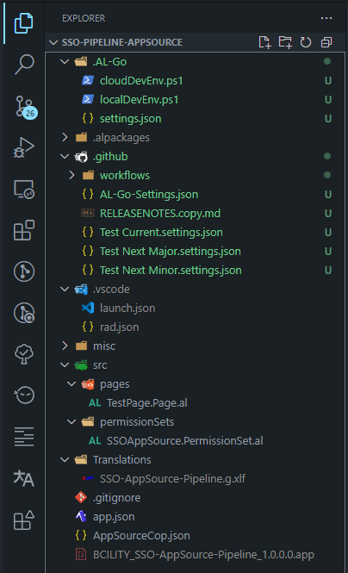Open localDevEnv.ps1 file
The width and height of the screenshot is (348, 573).
(140, 99)
